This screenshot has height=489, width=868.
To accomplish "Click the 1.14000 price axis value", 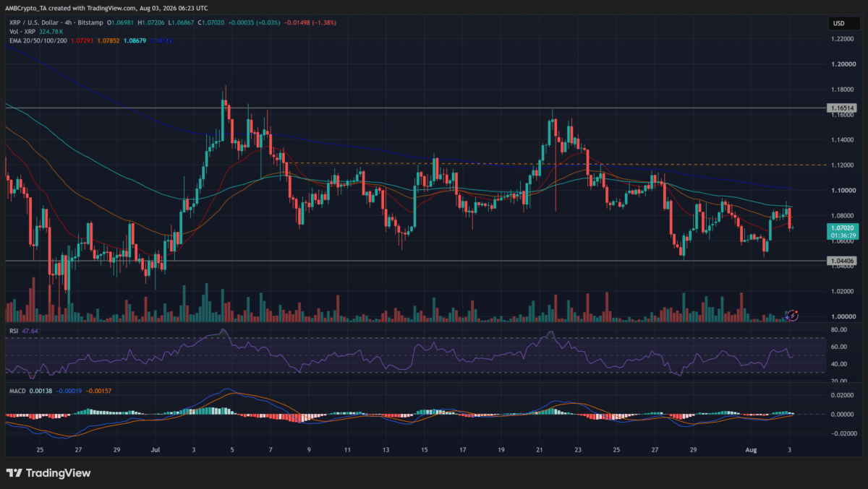I will (844, 140).
